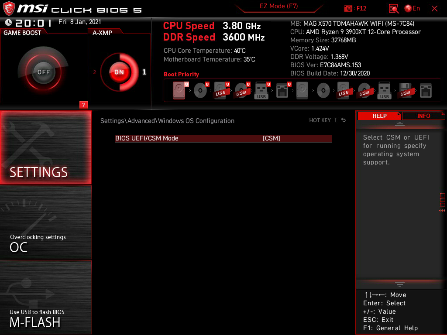Click the BIOS Ver E7C84AMS.153 line

(326, 65)
